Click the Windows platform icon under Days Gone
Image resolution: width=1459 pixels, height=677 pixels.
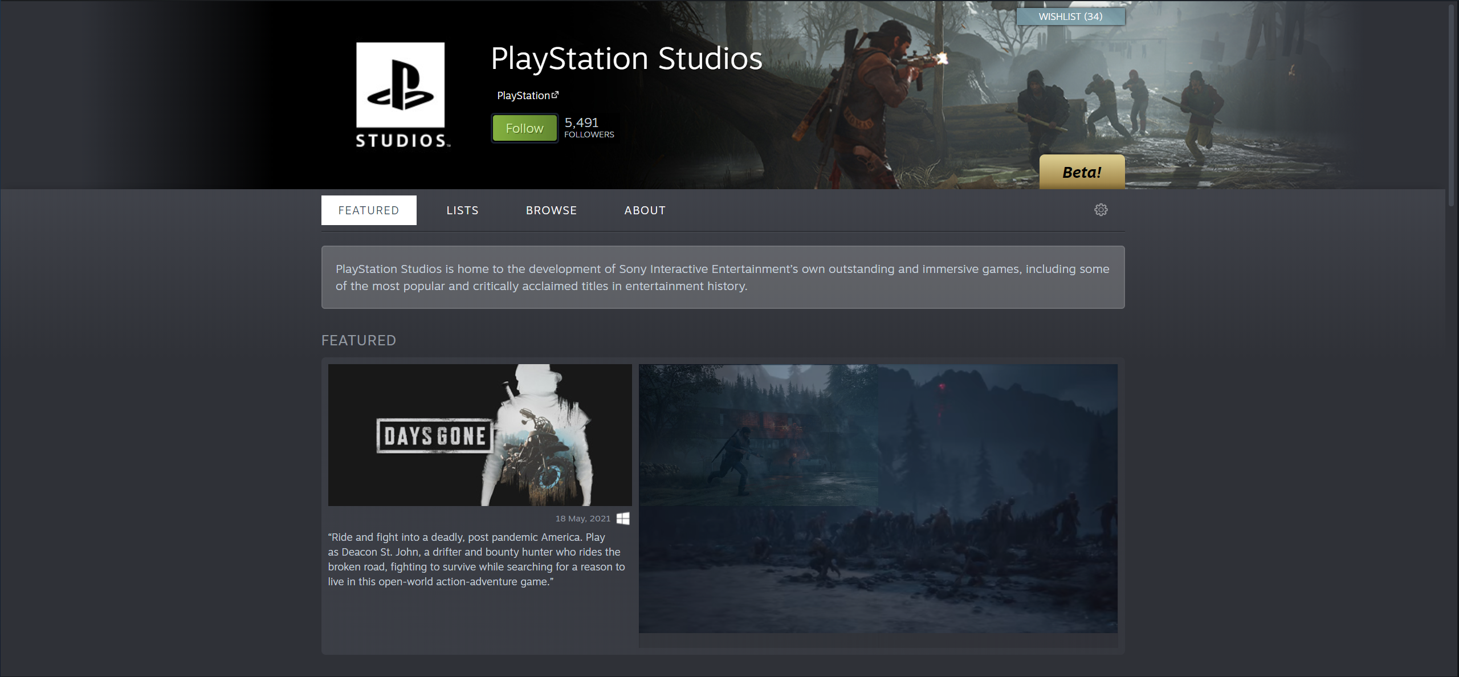tap(623, 518)
